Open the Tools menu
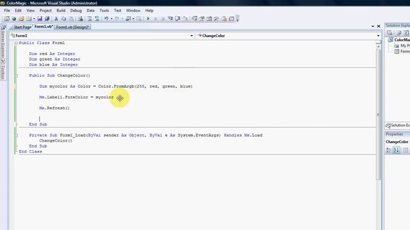410x230 pixels. point(104,10)
